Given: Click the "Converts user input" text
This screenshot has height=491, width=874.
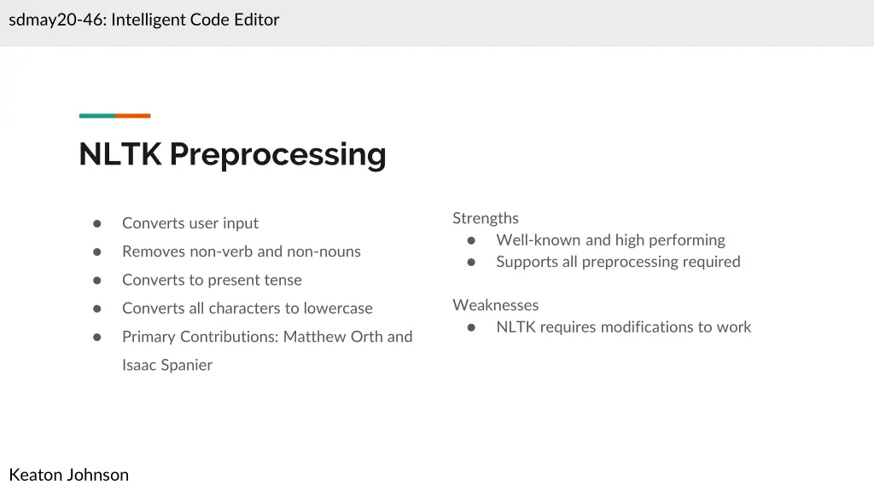Looking at the screenshot, I should pyautogui.click(x=190, y=223).
